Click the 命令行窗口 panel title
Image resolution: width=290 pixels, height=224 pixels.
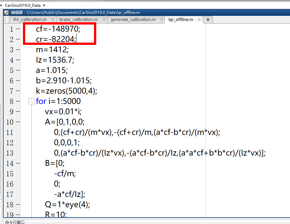coord(15,222)
